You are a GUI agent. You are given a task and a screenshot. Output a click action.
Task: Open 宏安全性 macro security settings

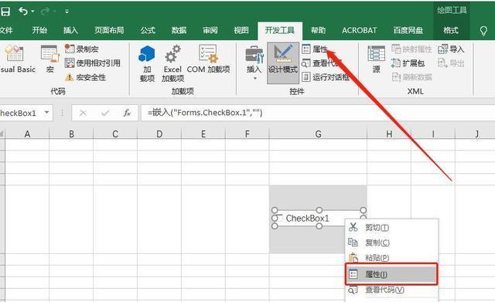pyautogui.click(x=85, y=77)
